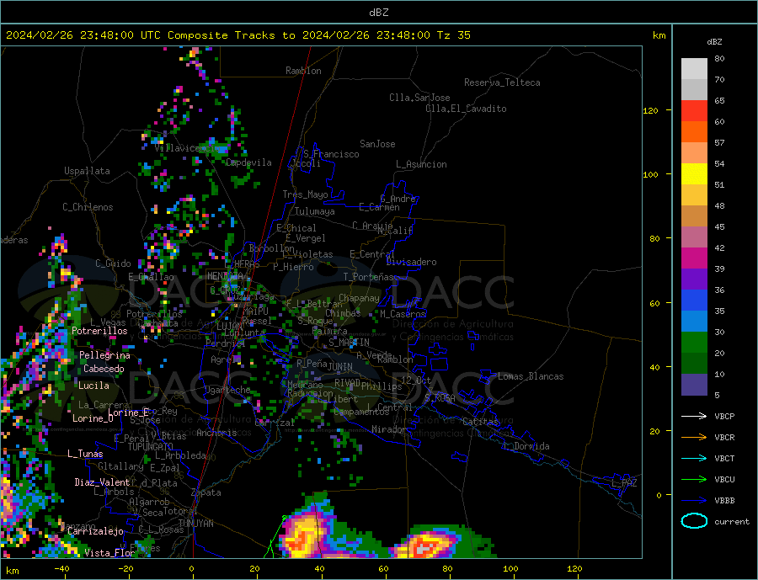The height and width of the screenshot is (580, 758).
Task: Select the blue 36 dBZ swatch
Action: 694,301
